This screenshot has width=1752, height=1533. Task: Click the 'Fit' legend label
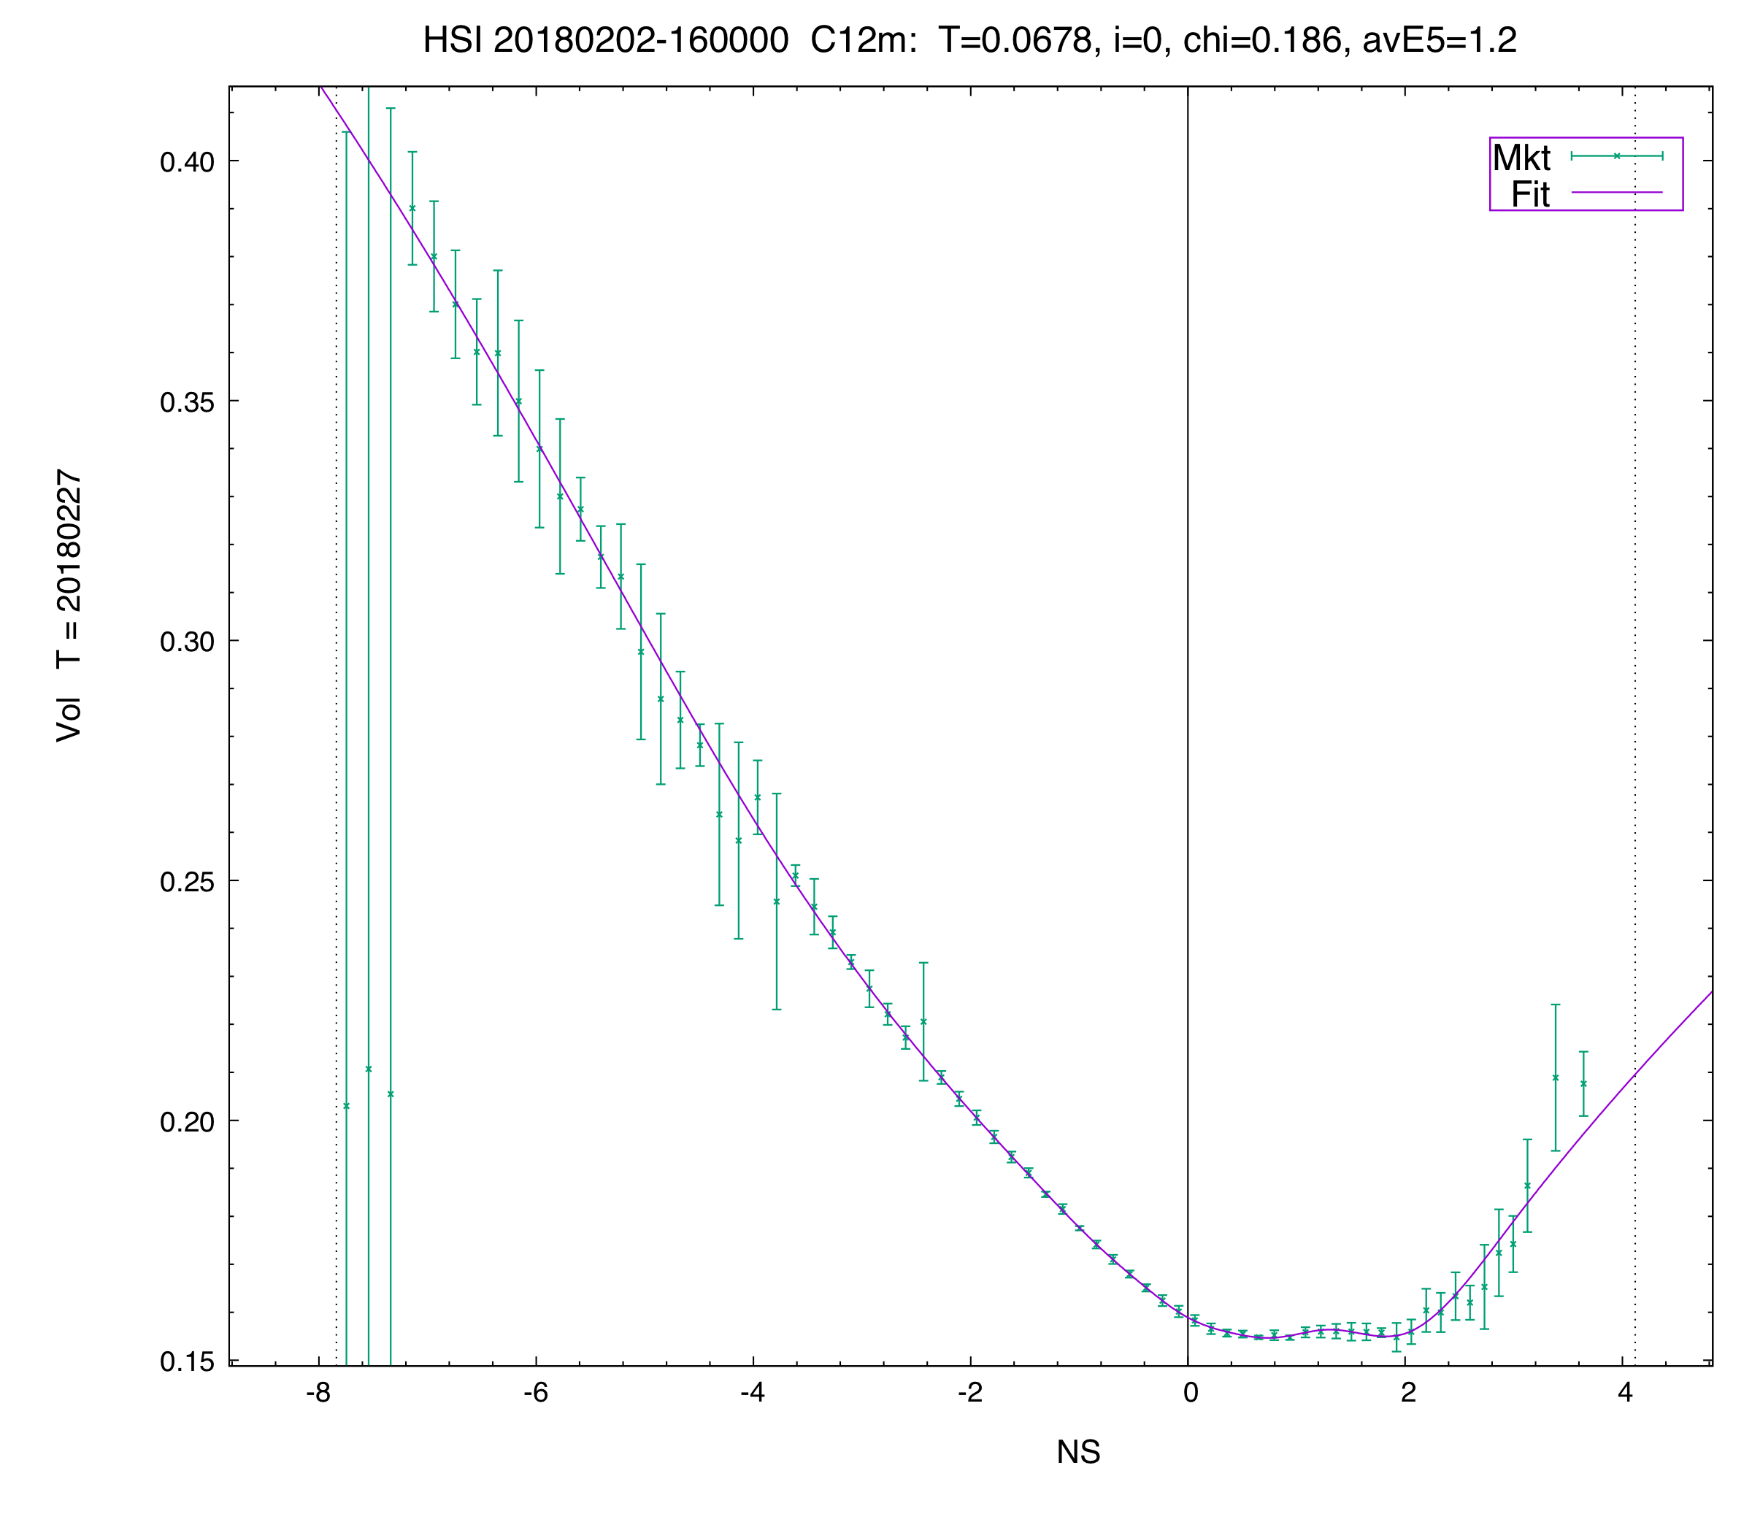tap(1530, 195)
